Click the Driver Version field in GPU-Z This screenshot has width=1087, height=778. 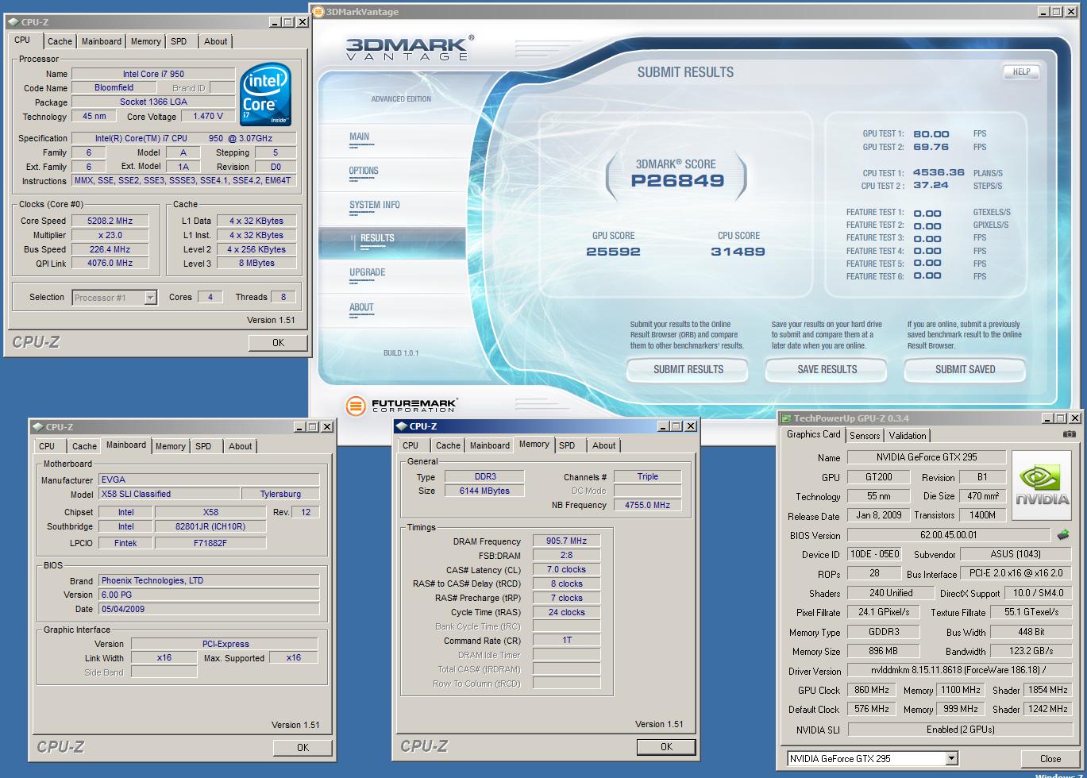[960, 671]
